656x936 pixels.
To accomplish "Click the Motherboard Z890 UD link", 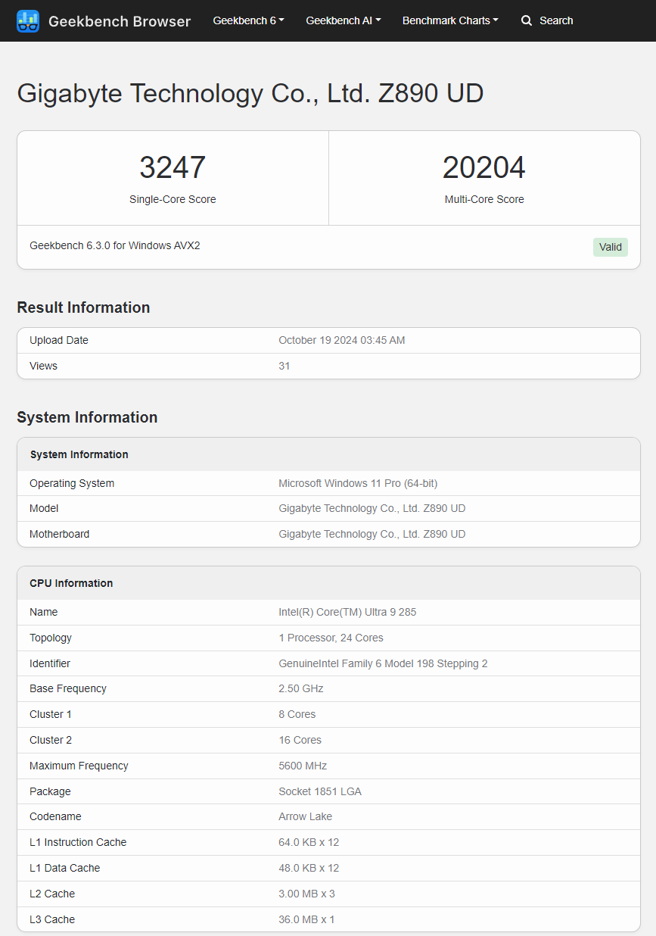I will pos(373,534).
